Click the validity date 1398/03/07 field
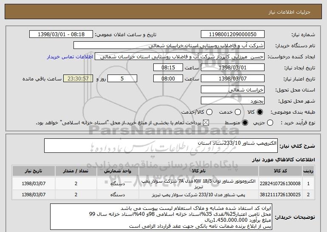 tap(233, 79)
